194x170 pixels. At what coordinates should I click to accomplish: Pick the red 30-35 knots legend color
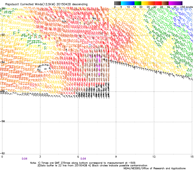point(158,3)
